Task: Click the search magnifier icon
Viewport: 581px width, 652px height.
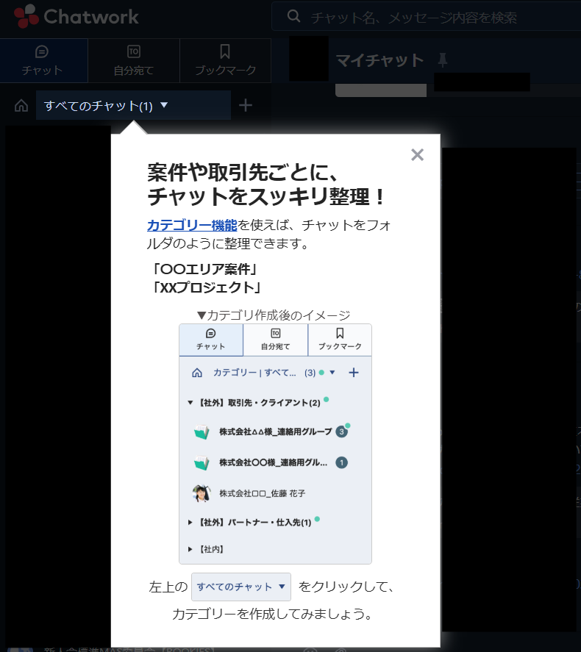Action: 293,16
